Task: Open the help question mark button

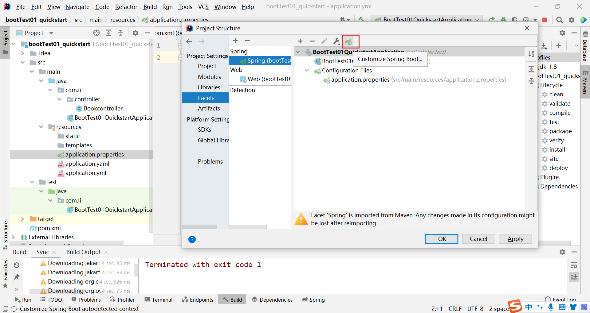Action: pyautogui.click(x=192, y=239)
